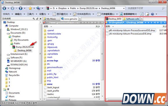Click Public in the address bar path
The width and height of the screenshot is (168, 106).
(x=73, y=8)
